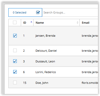
Task: Focus the Search Groups input field
Action: click(x=70, y=12)
